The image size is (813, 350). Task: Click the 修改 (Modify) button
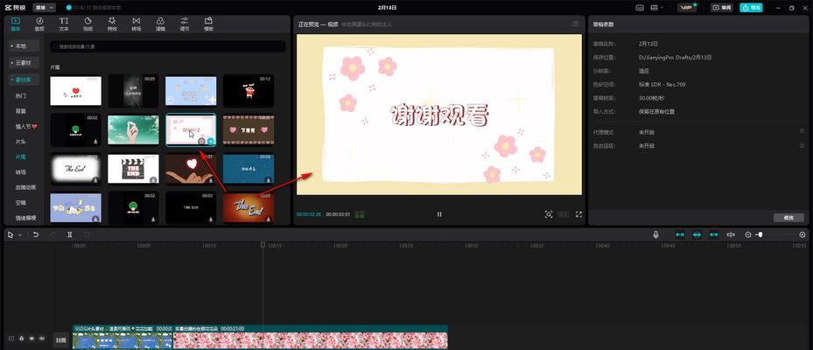point(788,218)
